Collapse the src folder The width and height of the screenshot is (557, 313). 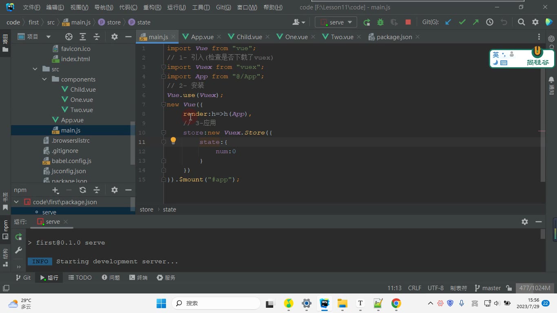[35, 69]
